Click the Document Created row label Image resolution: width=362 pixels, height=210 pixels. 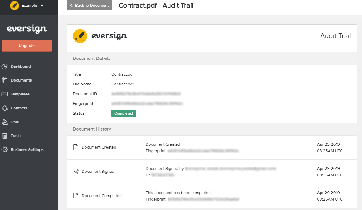point(99,147)
